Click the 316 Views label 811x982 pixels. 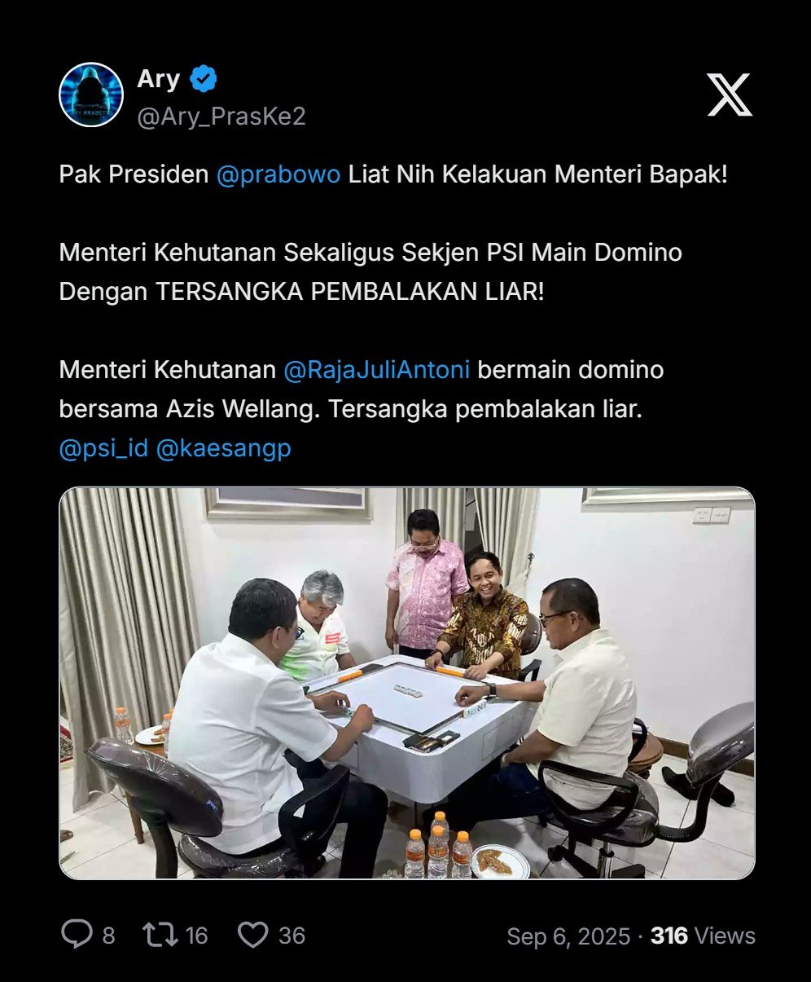point(703,936)
